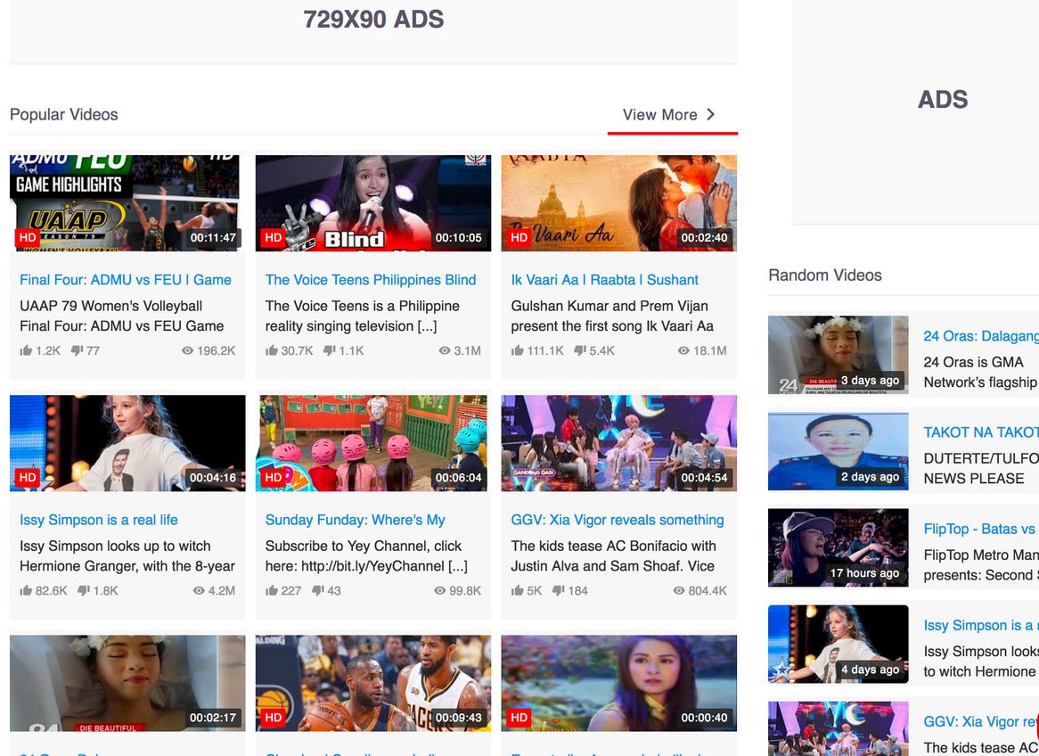Open 'Final Four: ADMU vs FEU' title link

pyautogui.click(x=126, y=280)
